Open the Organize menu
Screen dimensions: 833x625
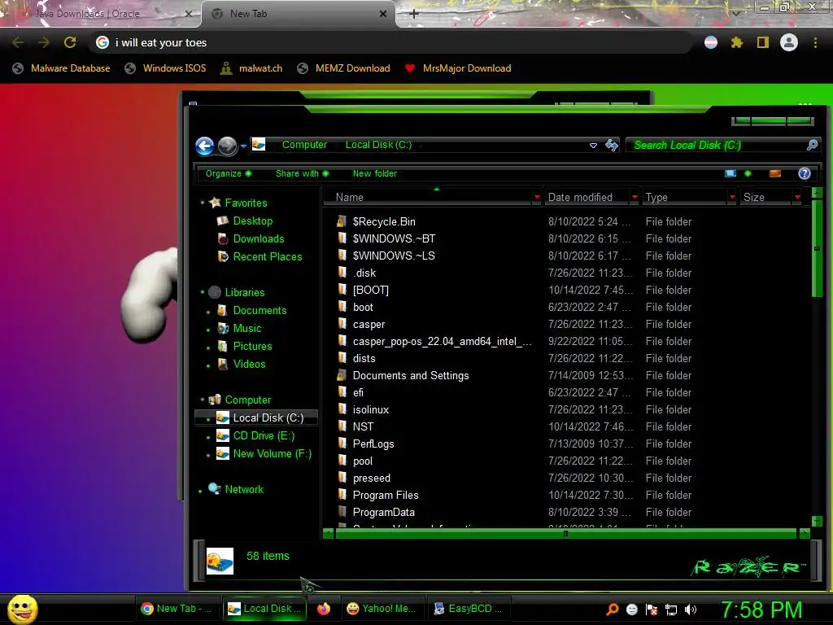[229, 174]
